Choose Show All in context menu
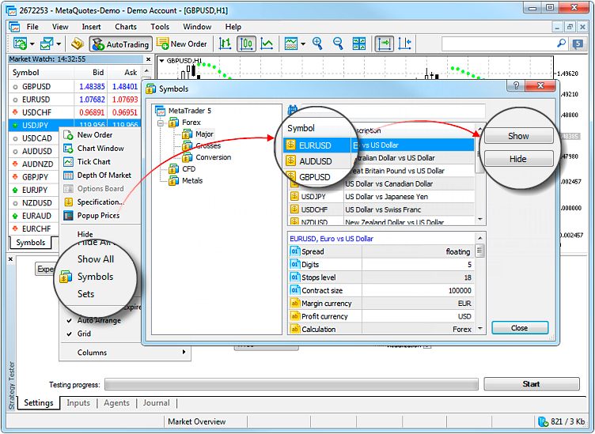 pos(96,259)
